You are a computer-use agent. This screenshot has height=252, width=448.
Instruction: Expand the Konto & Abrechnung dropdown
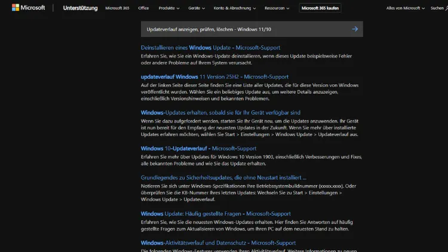(x=235, y=8)
